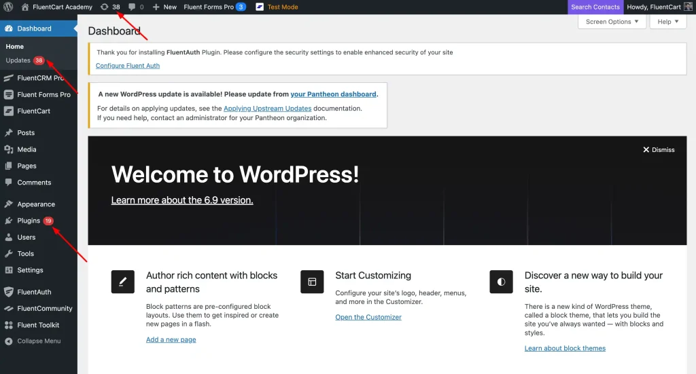Click the Posts pin icon
Image resolution: width=696 pixels, height=374 pixels.
pyautogui.click(x=8, y=132)
